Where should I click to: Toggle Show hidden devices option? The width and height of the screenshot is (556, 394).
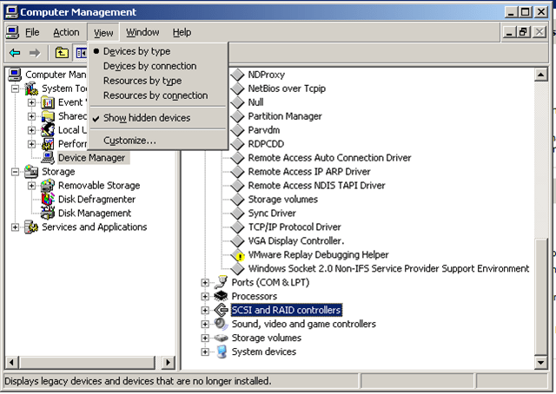tap(146, 118)
